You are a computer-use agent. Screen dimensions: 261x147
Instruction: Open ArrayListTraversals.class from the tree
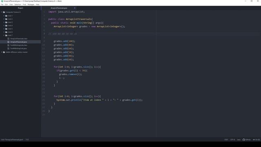(x=19, y=39)
